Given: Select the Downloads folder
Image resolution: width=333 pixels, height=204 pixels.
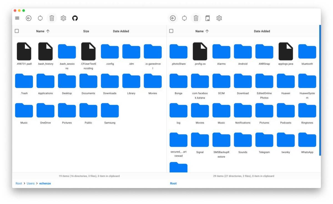Looking at the screenshot, I should (x=110, y=84).
